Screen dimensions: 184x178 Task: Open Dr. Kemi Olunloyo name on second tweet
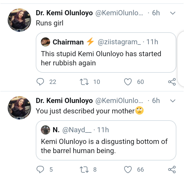click(x=64, y=101)
